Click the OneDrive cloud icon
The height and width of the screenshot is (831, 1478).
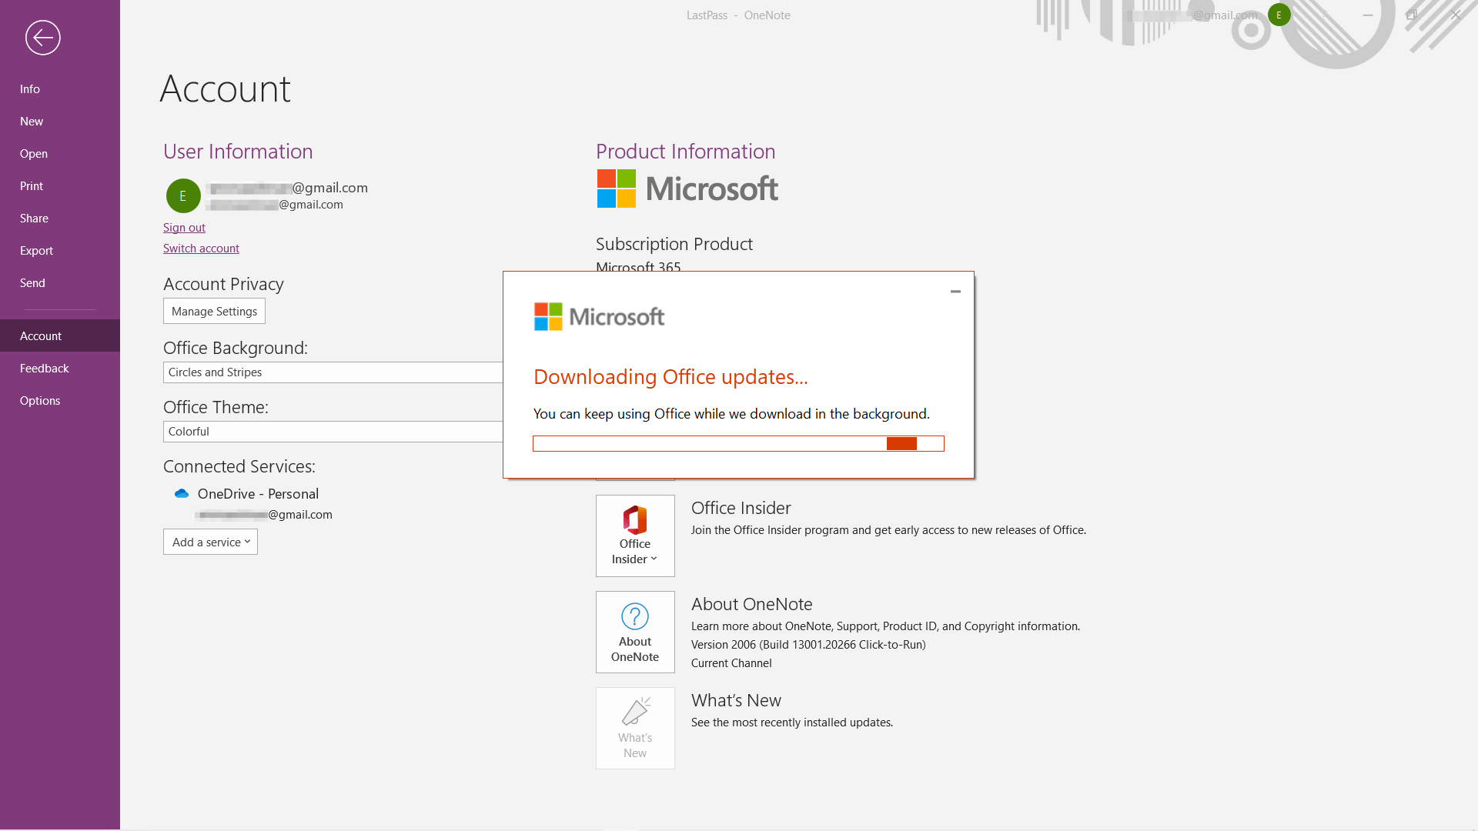pyautogui.click(x=182, y=494)
